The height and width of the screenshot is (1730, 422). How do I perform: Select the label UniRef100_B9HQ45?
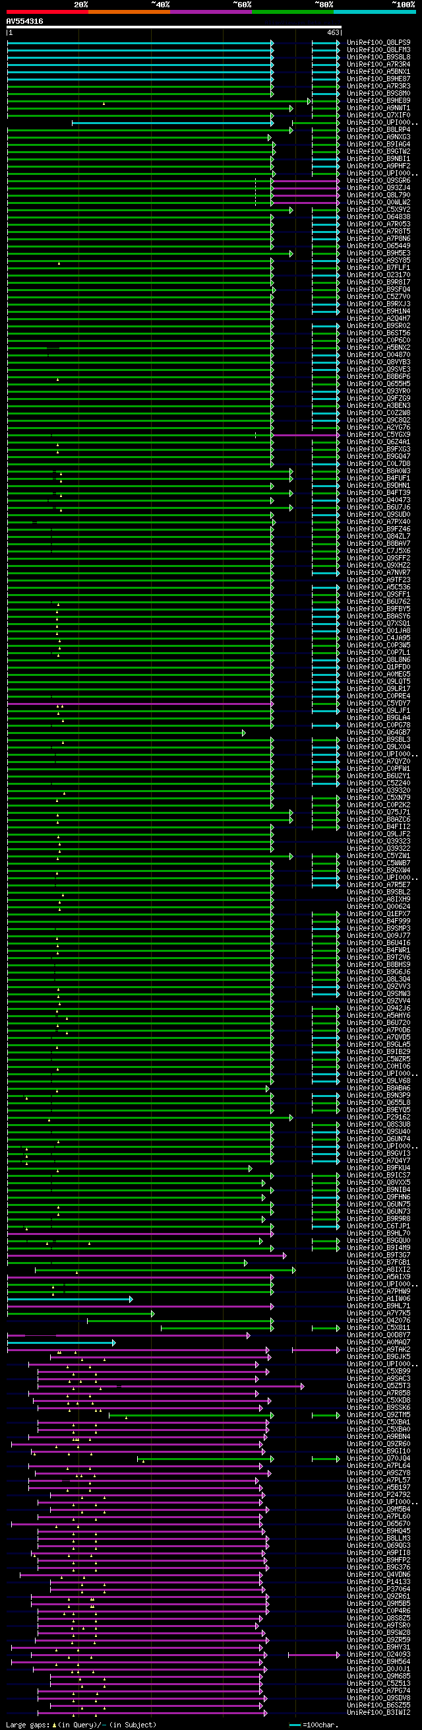pyautogui.click(x=378, y=1531)
